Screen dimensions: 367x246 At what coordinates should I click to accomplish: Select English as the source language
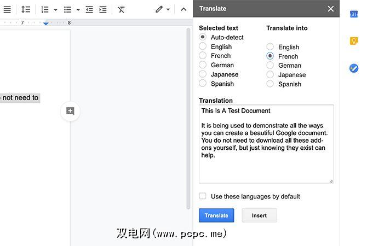203,46
